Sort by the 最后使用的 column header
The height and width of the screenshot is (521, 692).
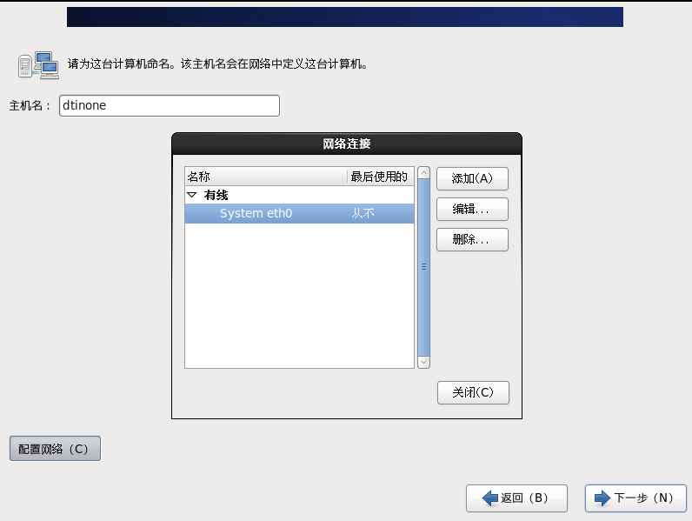click(381, 177)
